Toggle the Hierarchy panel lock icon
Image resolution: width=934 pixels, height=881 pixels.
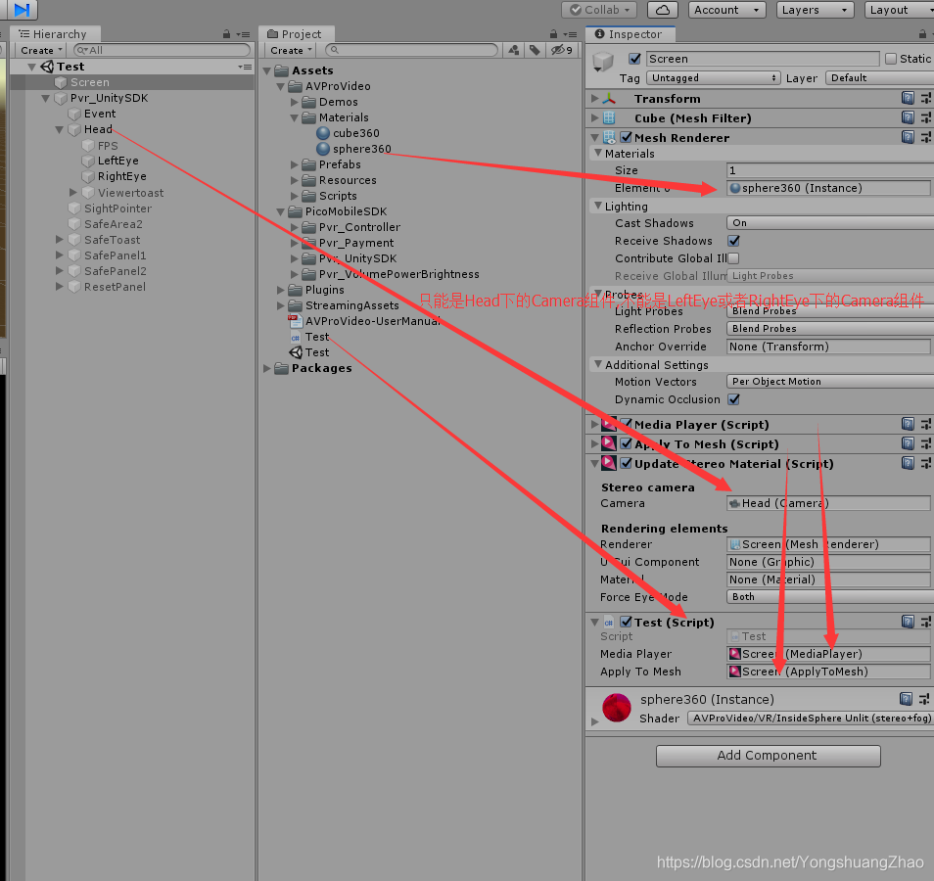point(226,34)
